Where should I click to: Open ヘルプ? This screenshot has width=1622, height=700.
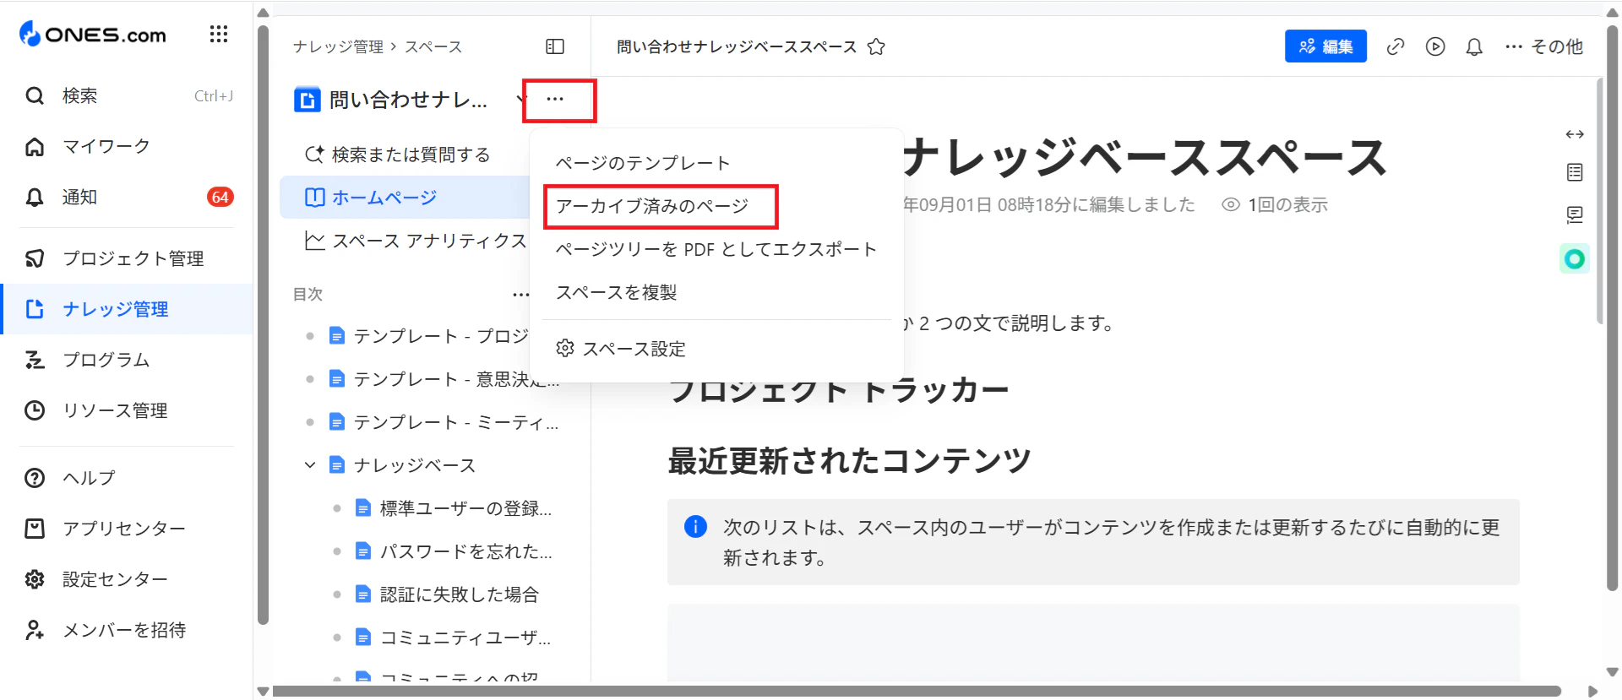127,478
